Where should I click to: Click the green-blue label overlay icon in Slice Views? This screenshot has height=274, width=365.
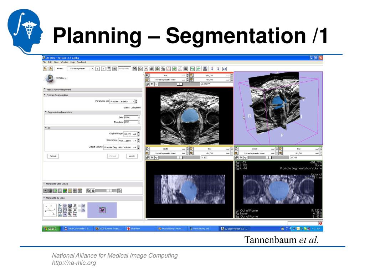tap(65, 191)
